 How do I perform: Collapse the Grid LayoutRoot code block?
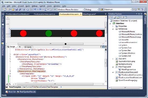[x=10, y=55]
